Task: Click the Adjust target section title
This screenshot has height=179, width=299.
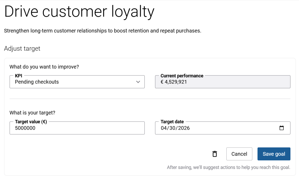Action: 22,49
